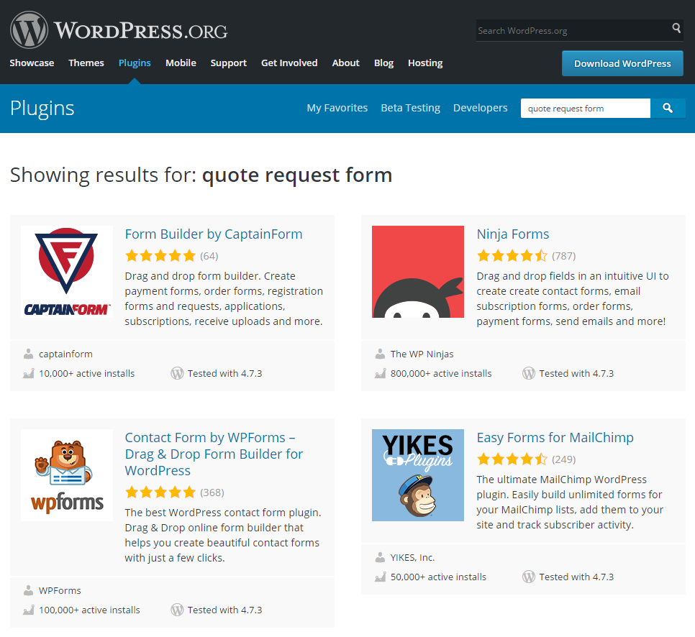Open the Mobile menu item
Viewport: 695px width, 637px height.
[181, 63]
